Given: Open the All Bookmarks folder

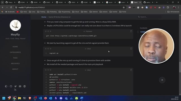Looking at the screenshot, I should pyautogui.click(x=173, y=12).
